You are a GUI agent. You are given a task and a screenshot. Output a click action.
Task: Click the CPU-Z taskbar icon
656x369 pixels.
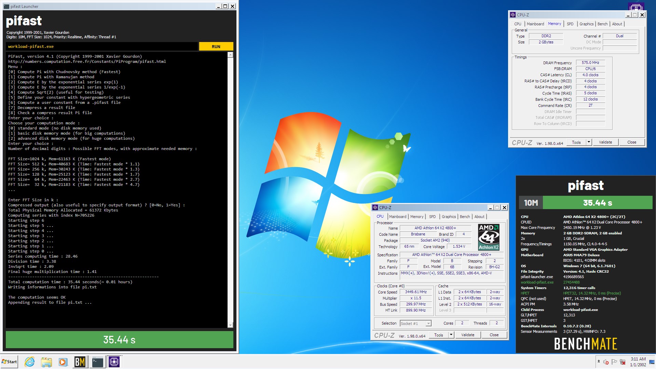pyautogui.click(x=114, y=362)
